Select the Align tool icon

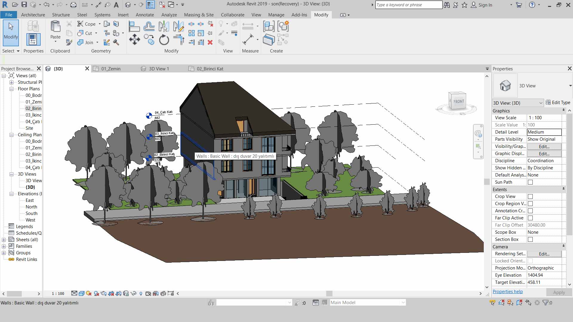tap(134, 27)
